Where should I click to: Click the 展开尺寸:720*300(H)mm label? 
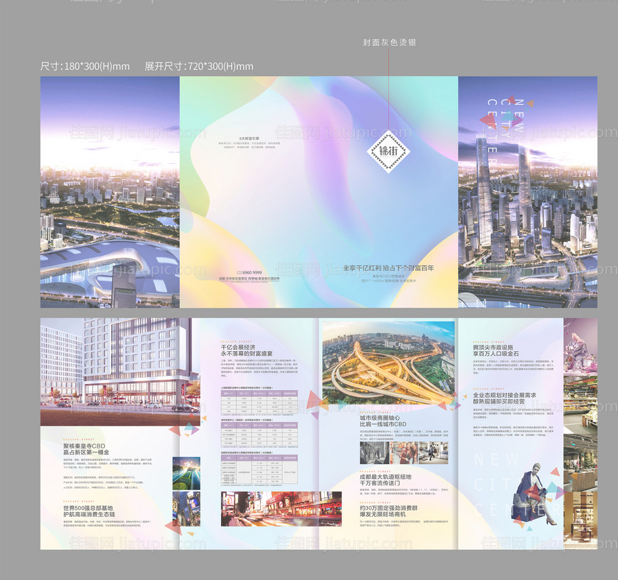pos(198,67)
